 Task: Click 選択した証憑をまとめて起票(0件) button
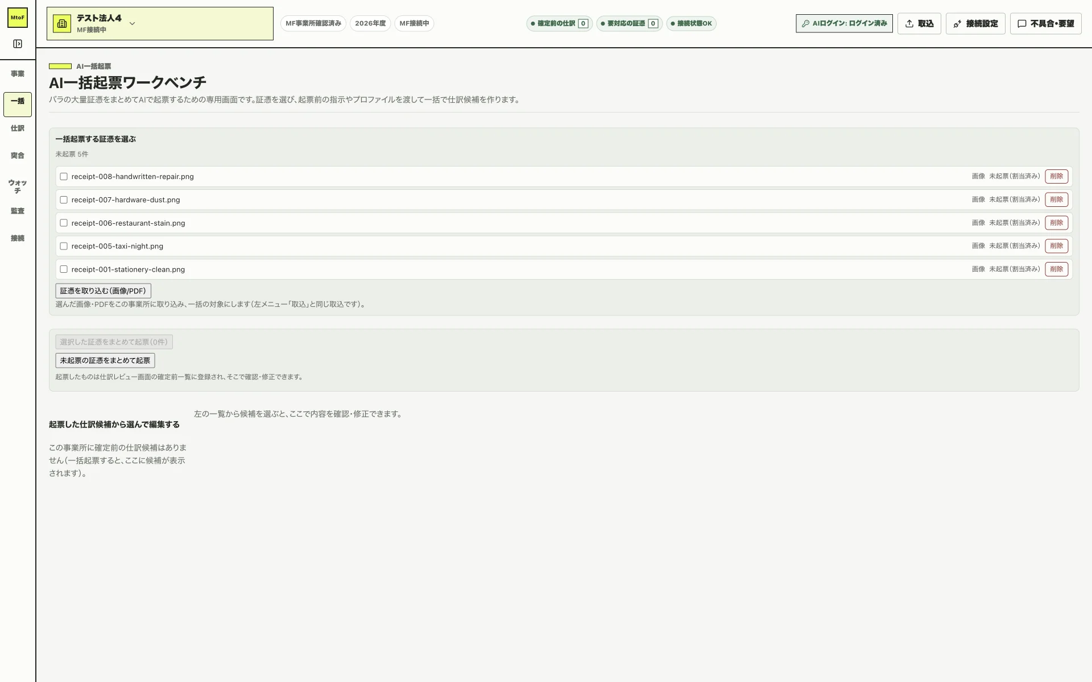click(x=114, y=342)
